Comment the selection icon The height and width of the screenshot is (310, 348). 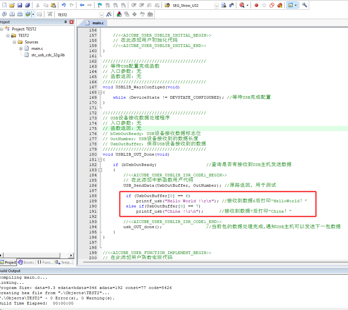[x=149, y=5]
